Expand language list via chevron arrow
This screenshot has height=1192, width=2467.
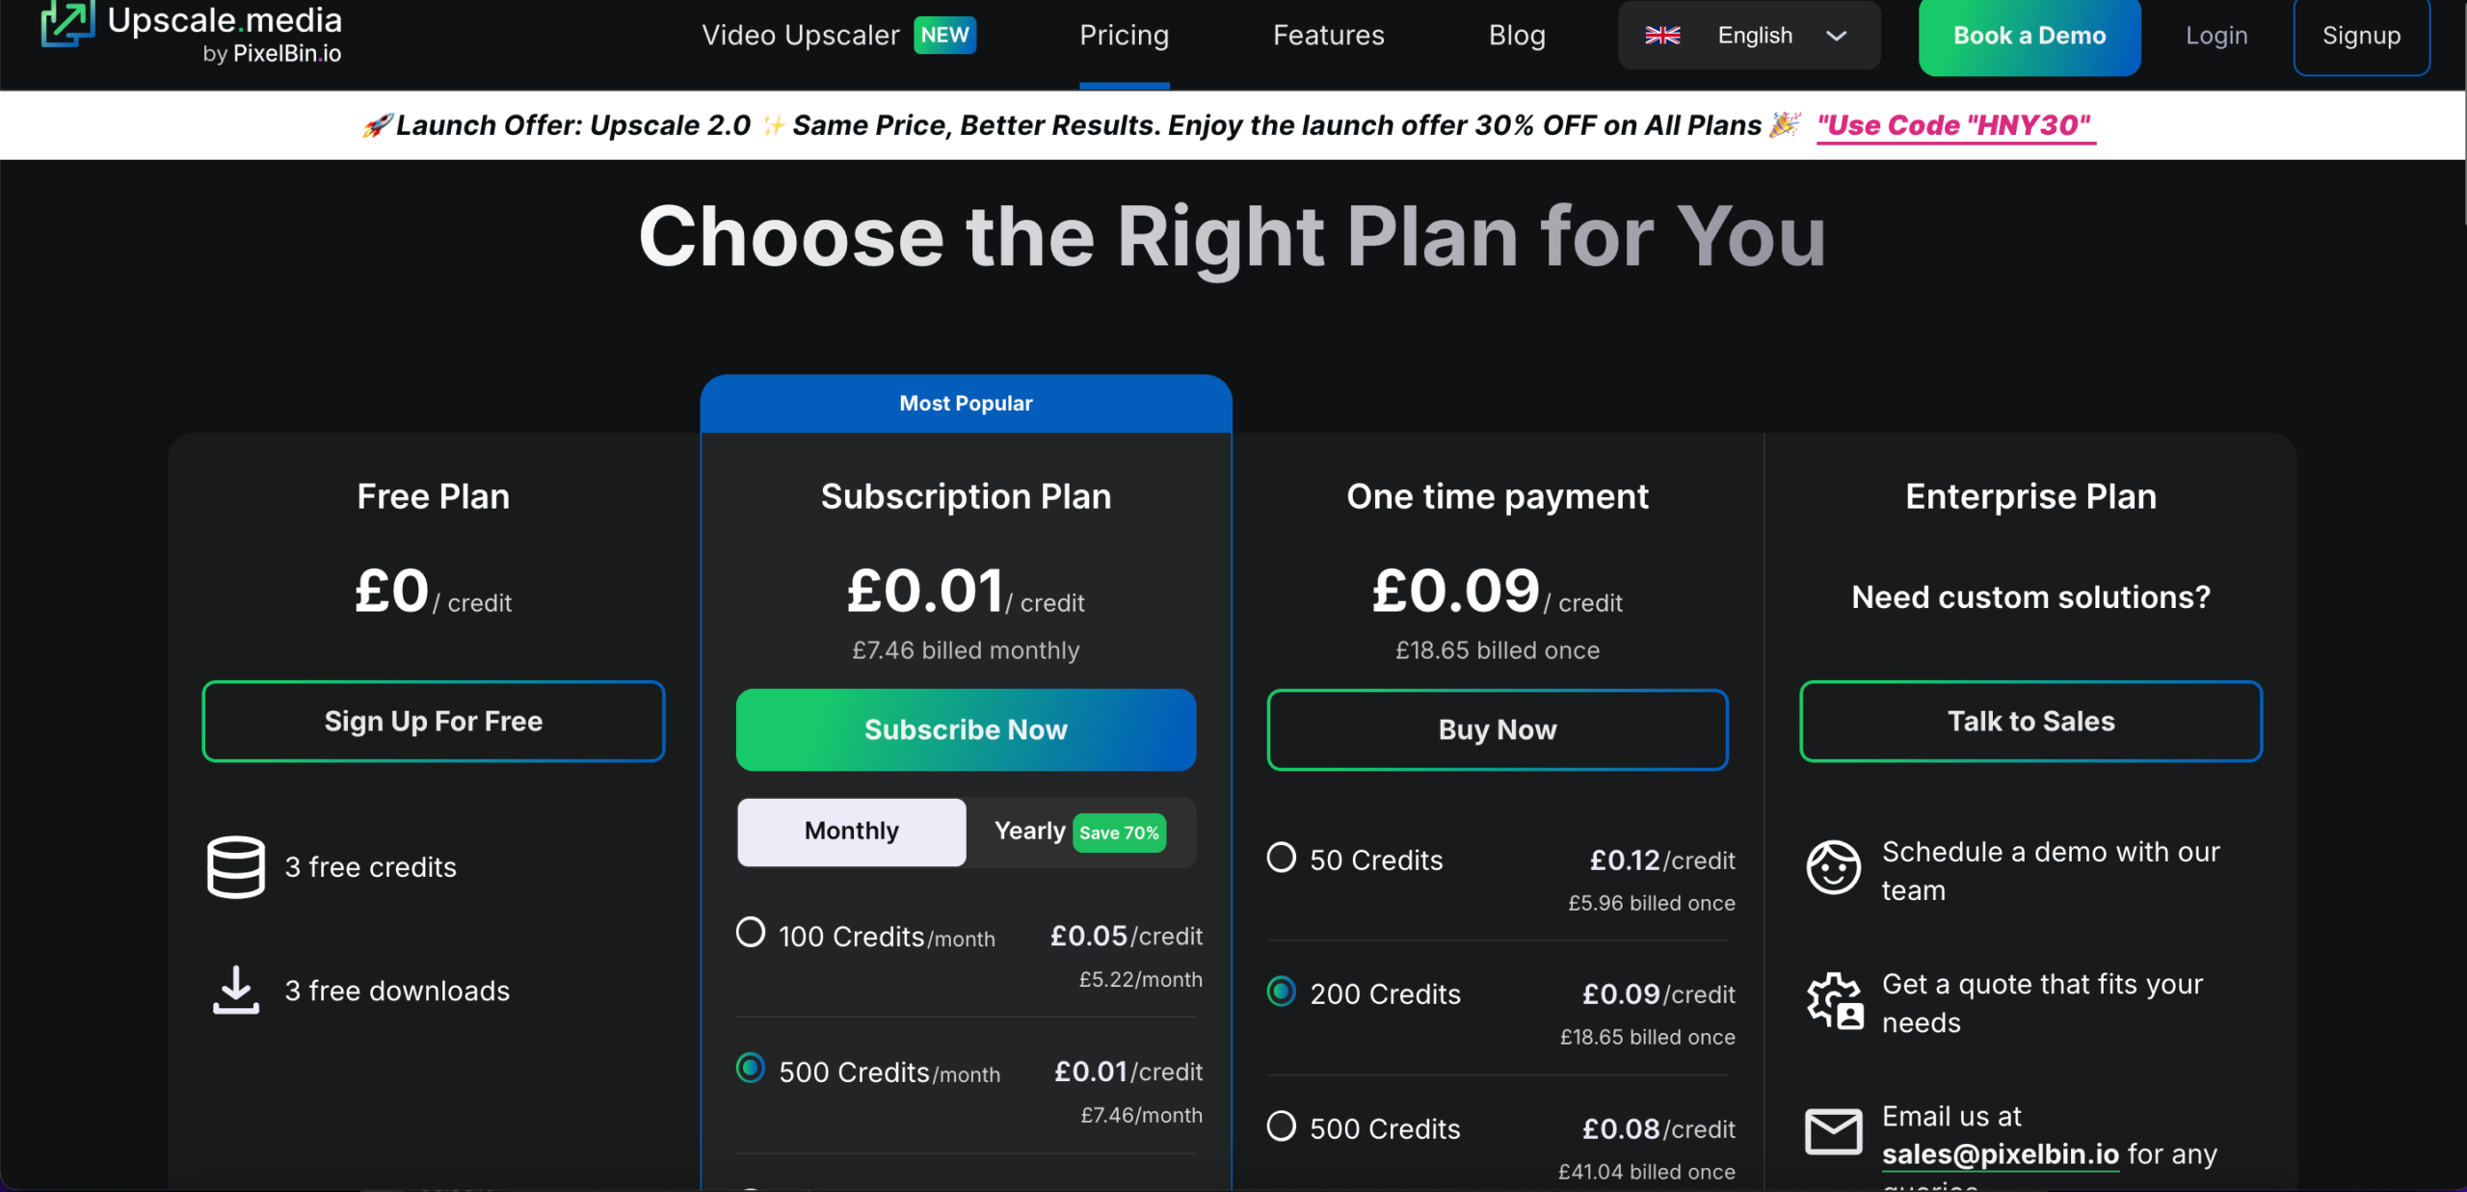[1837, 36]
